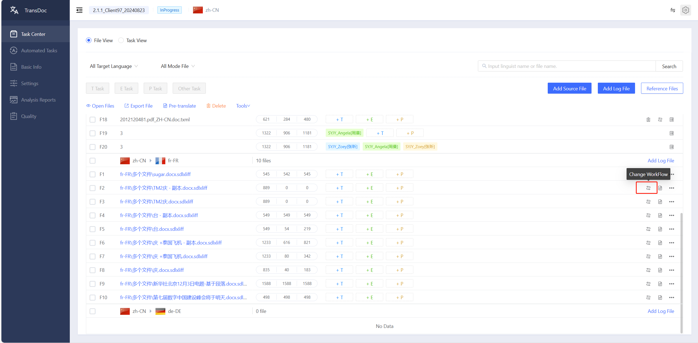Screen dimensions: 698x343
Task: Click the Add Source File button
Action: [569, 88]
